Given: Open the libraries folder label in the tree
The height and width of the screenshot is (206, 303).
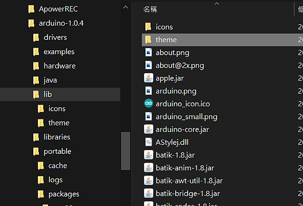Looking at the screenshot, I should [x=57, y=137].
